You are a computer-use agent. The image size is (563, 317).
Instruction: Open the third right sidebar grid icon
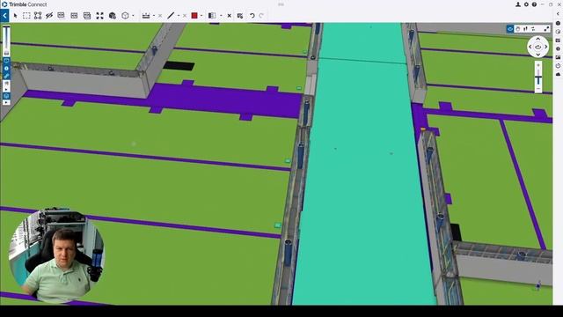(x=558, y=41)
